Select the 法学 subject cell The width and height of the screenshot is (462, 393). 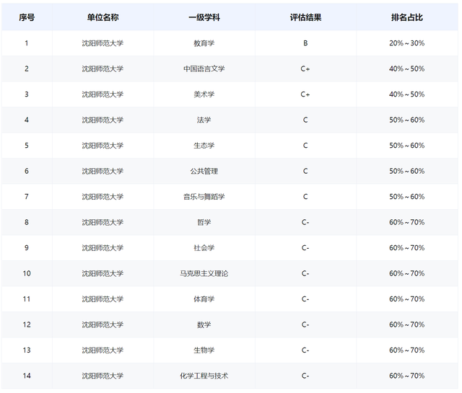click(204, 120)
